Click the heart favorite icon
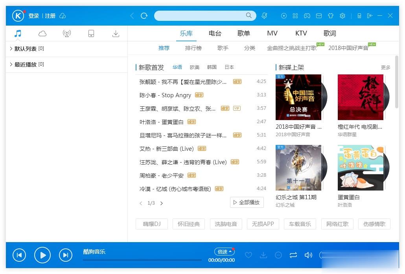Viewport: 405px width, 274px height. 249,255
